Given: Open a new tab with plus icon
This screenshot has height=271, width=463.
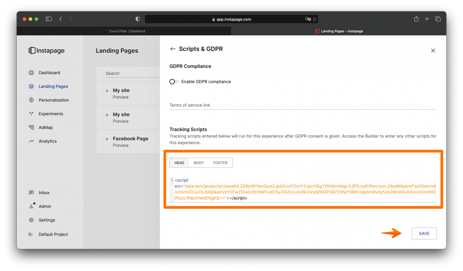Looking at the screenshot, I should [x=427, y=19].
